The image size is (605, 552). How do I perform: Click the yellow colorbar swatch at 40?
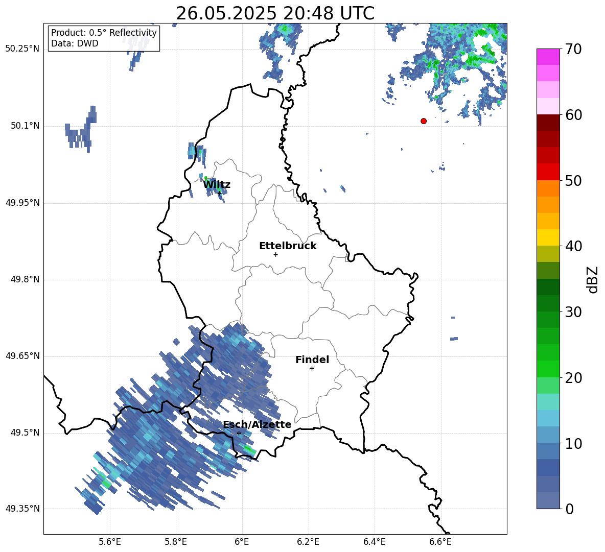pos(548,237)
